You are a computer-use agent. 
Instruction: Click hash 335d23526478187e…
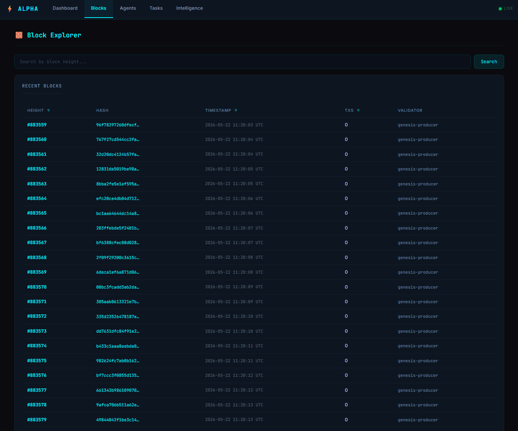point(118,316)
